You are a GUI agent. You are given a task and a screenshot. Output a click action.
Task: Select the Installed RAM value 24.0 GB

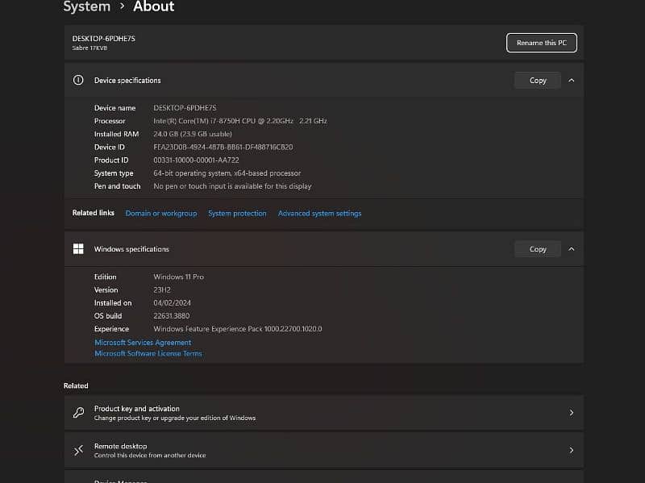(x=193, y=134)
